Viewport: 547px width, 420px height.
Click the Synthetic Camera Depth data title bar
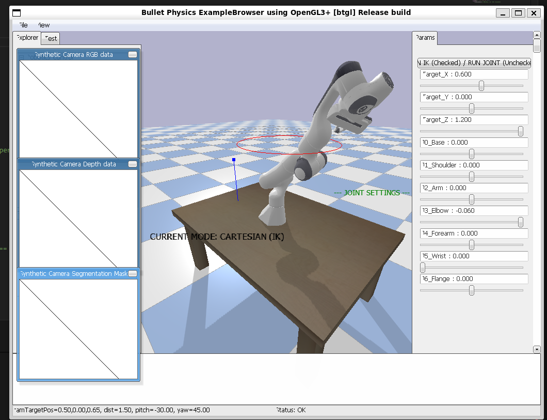tap(73, 164)
